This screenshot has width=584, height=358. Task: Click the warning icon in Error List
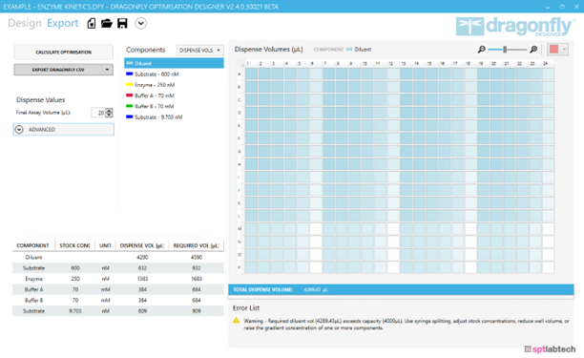[236, 321]
